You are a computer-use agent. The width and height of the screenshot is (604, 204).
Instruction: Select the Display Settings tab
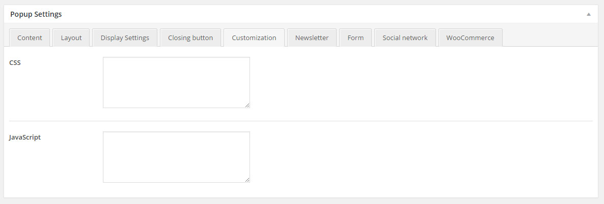click(x=125, y=38)
